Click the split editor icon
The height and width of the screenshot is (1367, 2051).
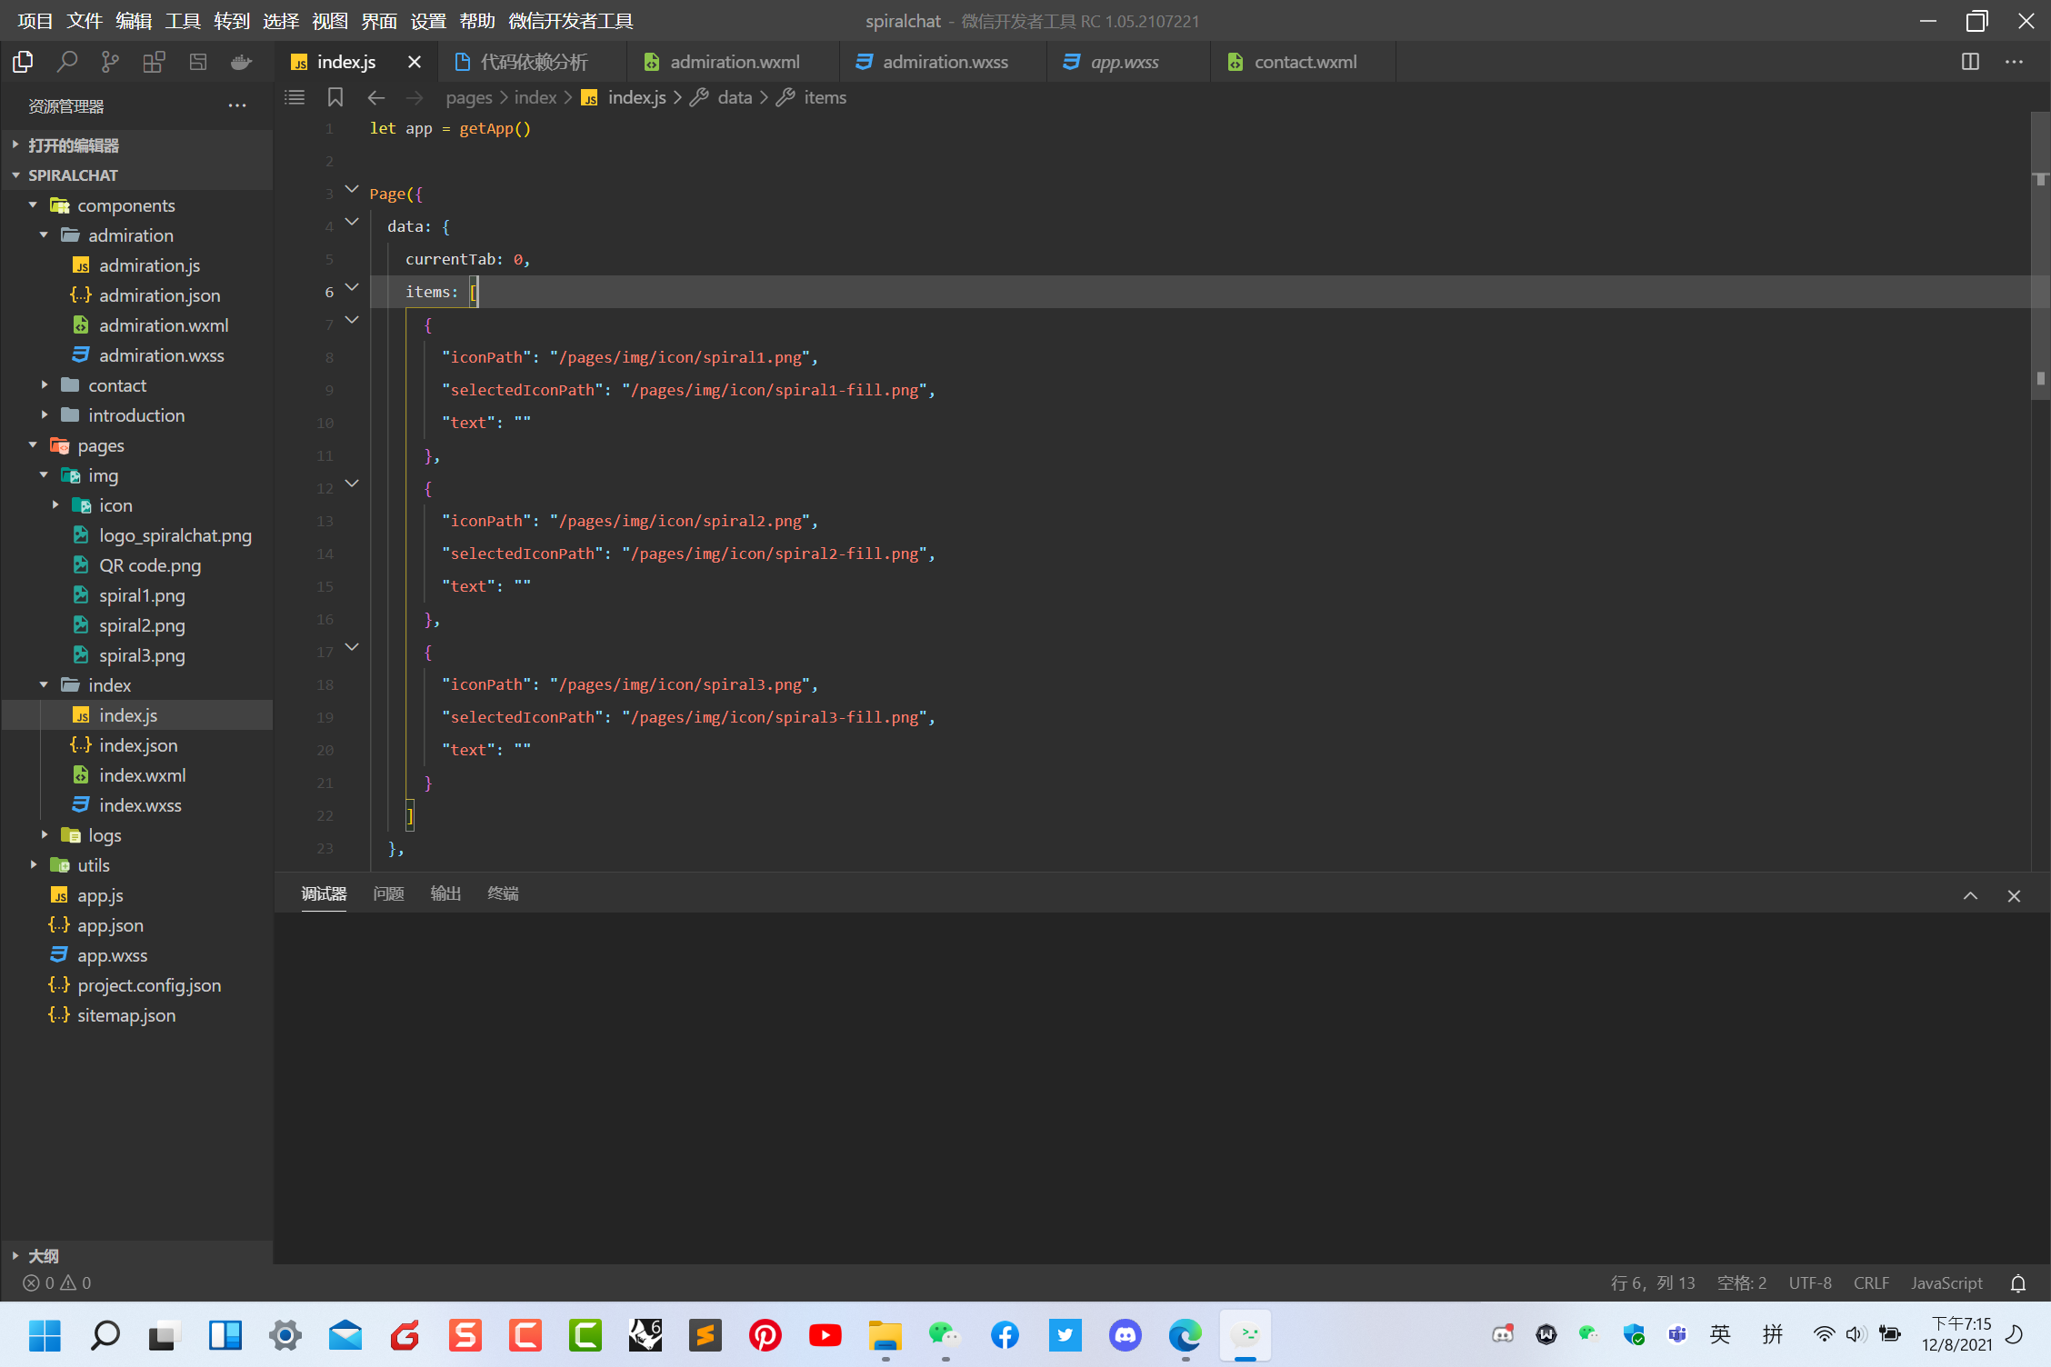[x=1970, y=62]
